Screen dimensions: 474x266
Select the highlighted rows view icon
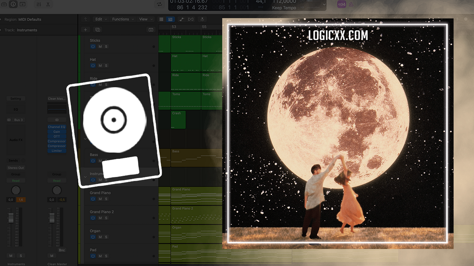171,19
